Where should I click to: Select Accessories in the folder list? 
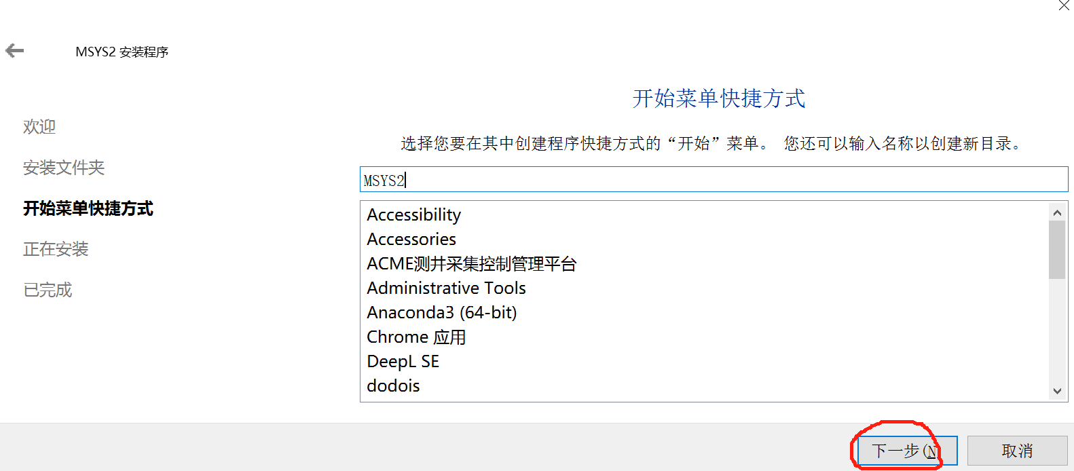tap(704, 239)
